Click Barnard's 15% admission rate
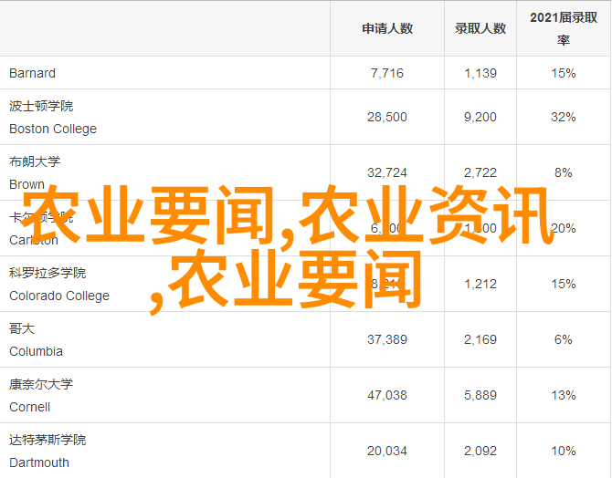Image resolution: width=612 pixels, height=478 pixels. click(564, 73)
